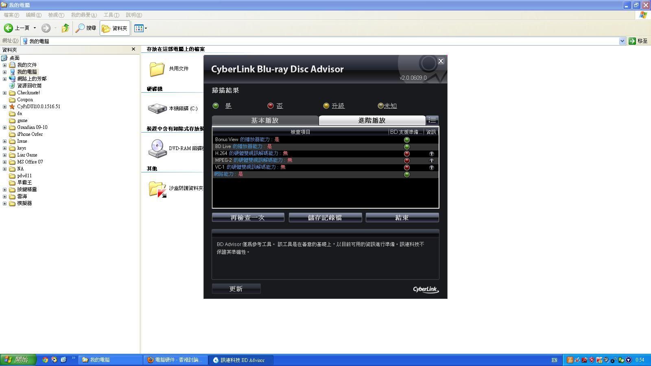This screenshot has width=651, height=366.
Task: Click the 儲存記錄檔 save log button
Action: (x=325, y=218)
